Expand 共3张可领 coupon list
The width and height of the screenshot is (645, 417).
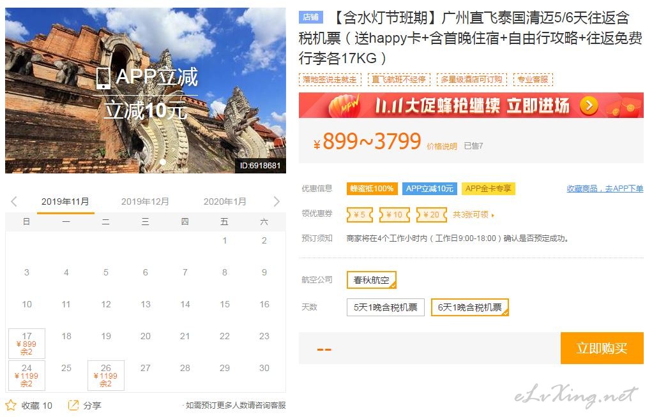(473, 214)
